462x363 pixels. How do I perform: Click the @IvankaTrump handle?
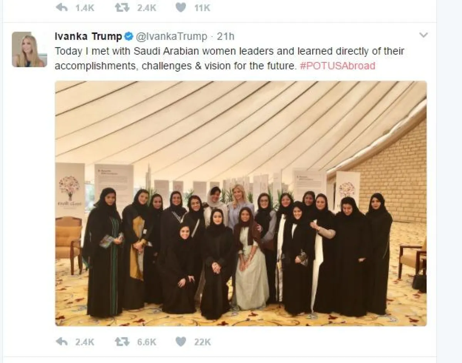click(171, 37)
